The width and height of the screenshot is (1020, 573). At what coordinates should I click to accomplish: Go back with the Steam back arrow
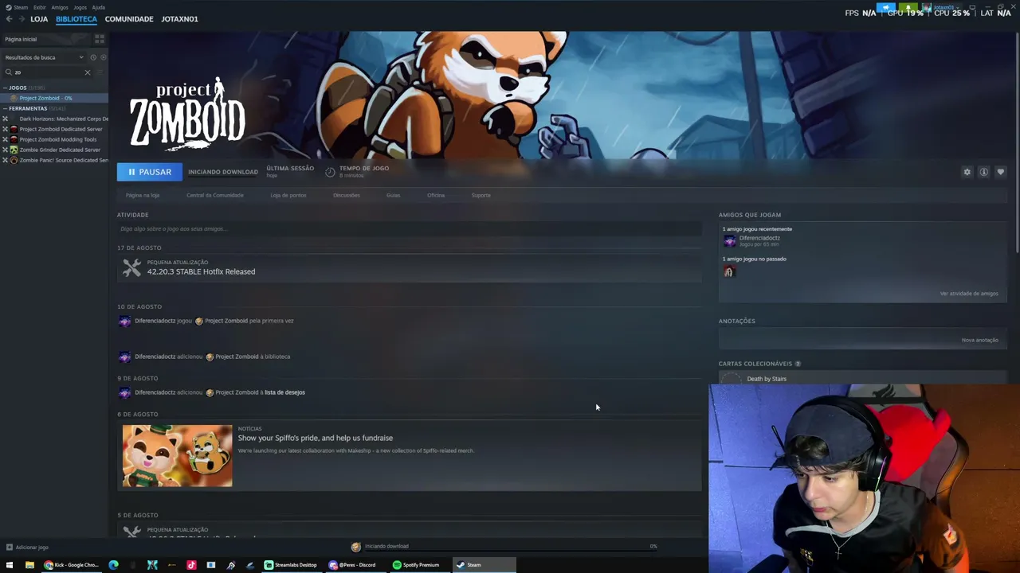coord(10,19)
